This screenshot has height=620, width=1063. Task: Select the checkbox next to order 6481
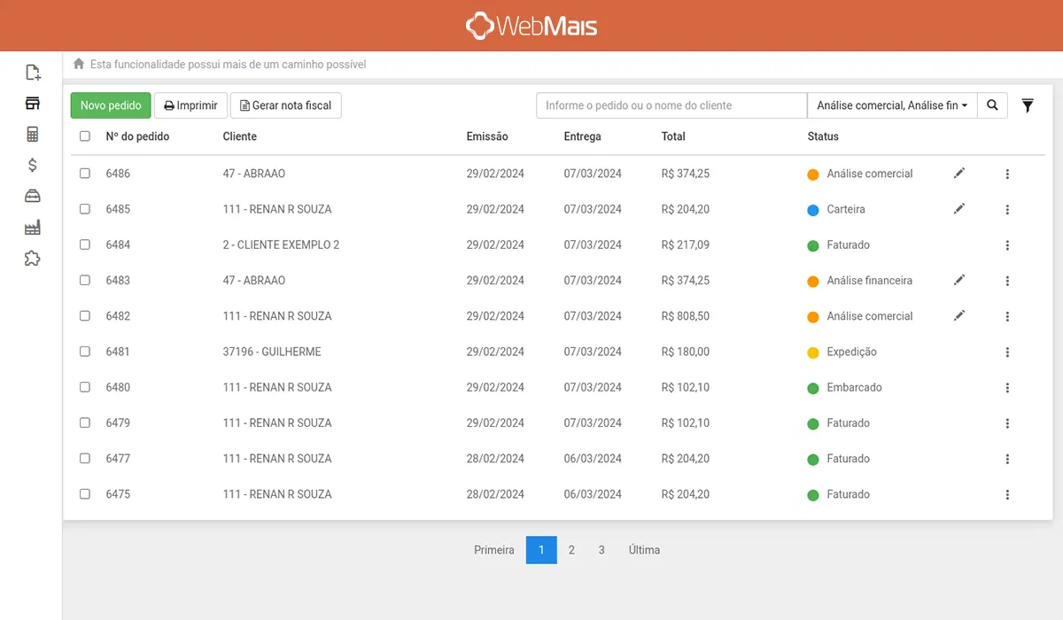tap(84, 352)
